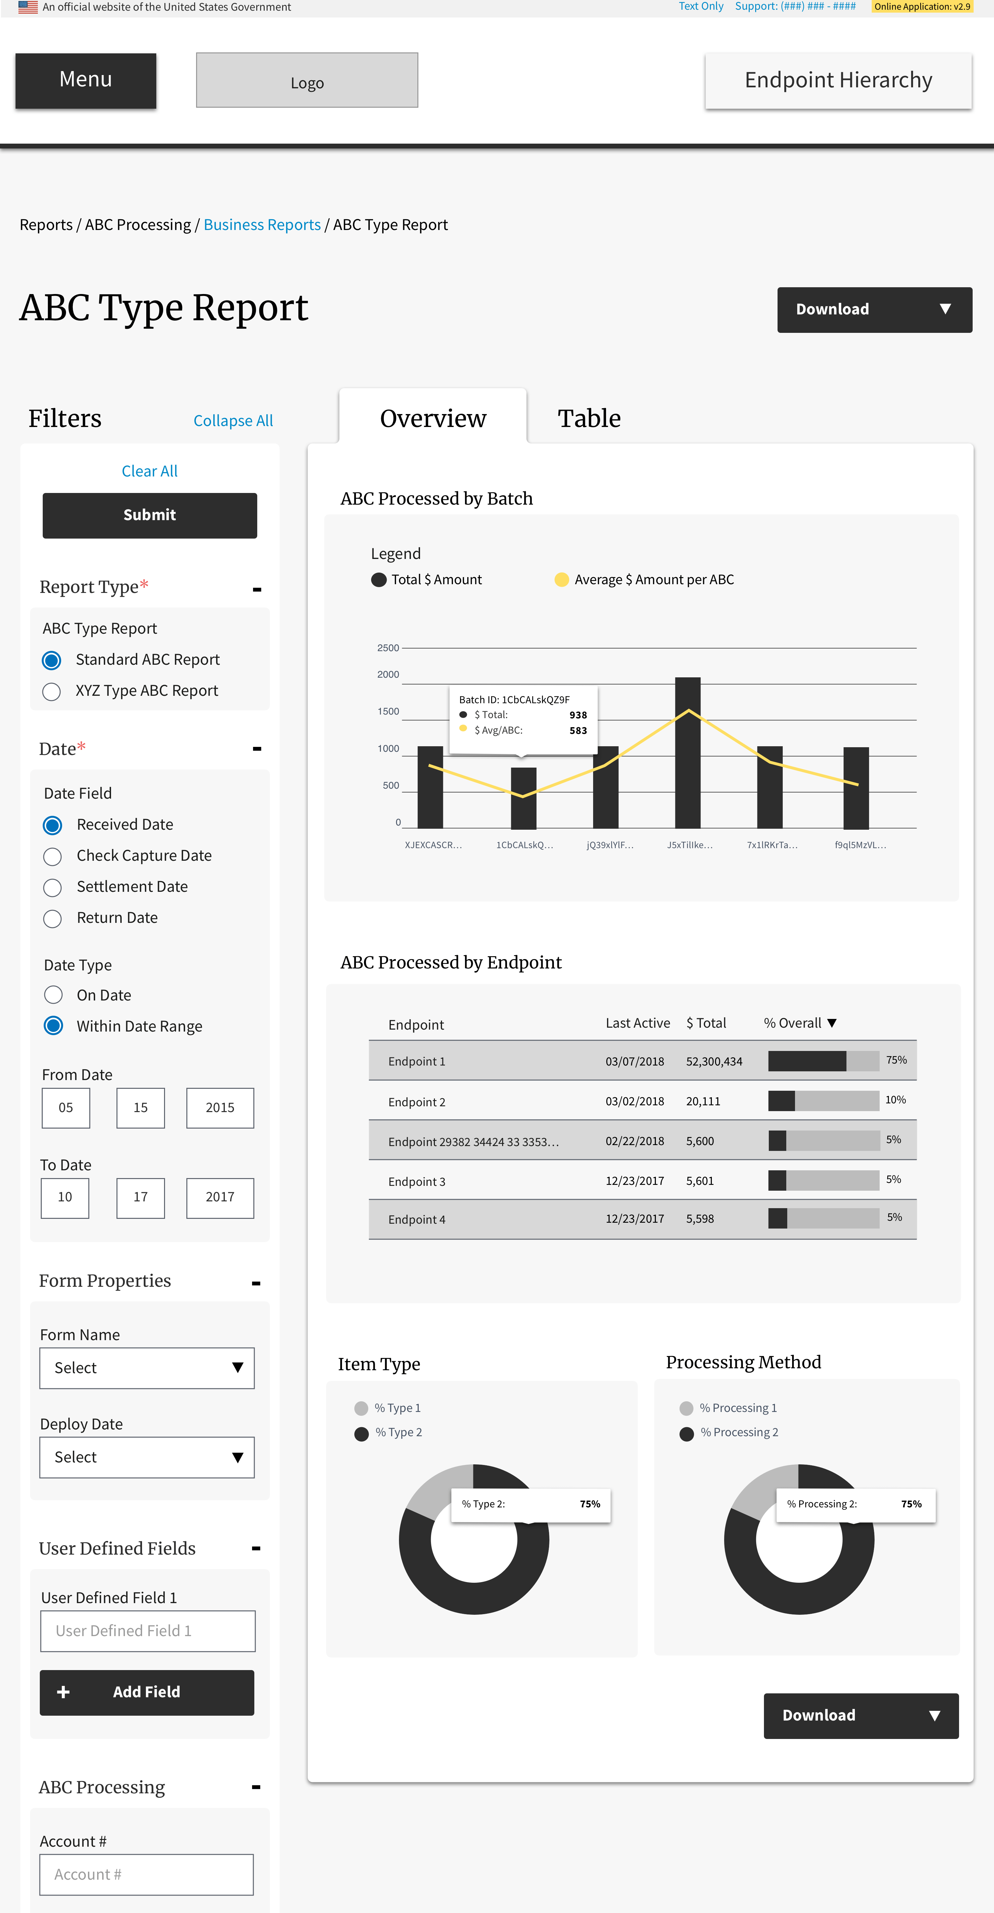Viewport: 994px width, 1913px height.
Task: Select On Date radio button
Action: click(x=53, y=994)
